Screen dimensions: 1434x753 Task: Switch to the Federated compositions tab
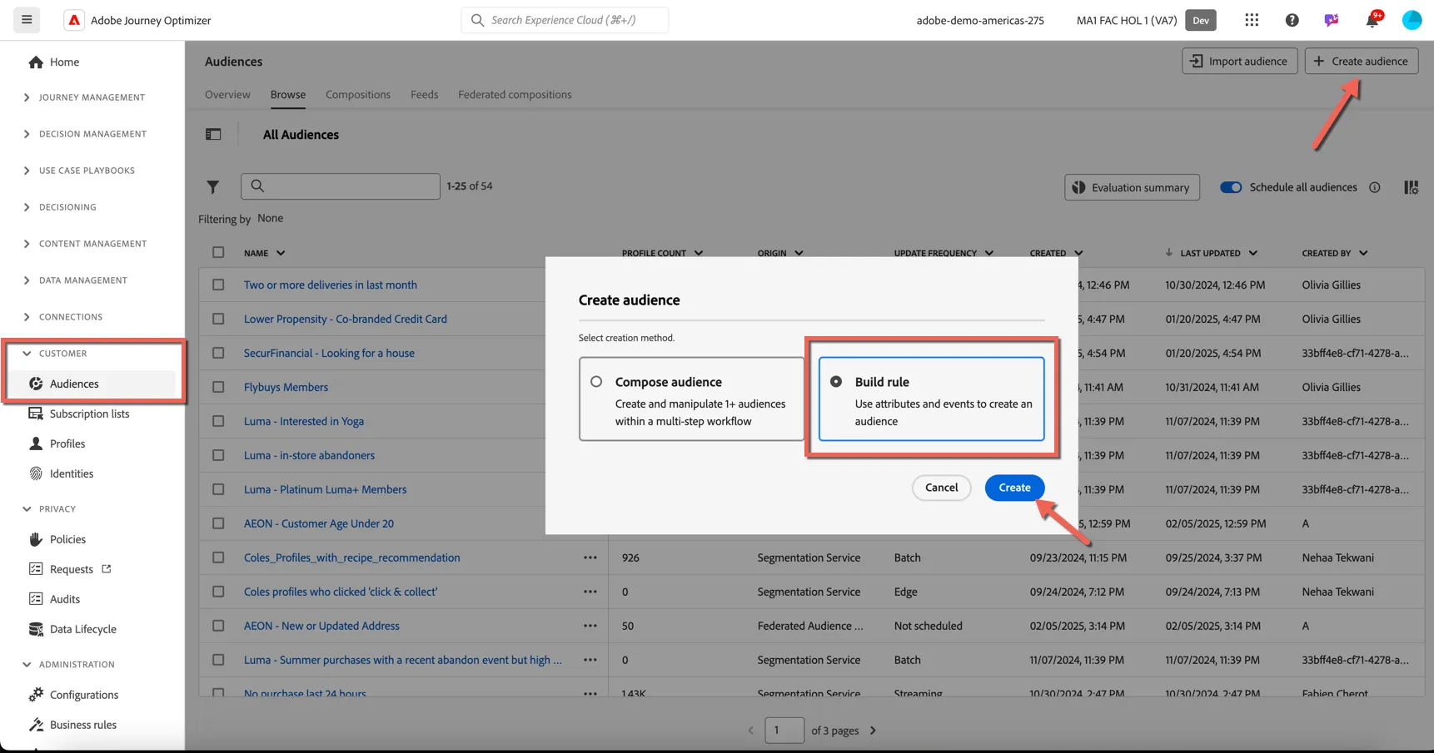click(515, 94)
